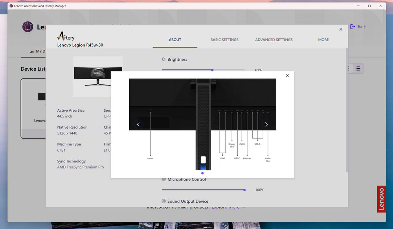Switch device list to list view

pyautogui.click(x=358, y=69)
